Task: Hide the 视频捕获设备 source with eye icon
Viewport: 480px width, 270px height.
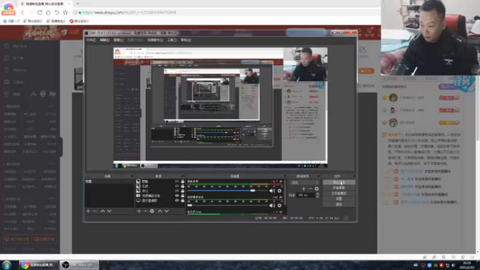Action: point(177,196)
